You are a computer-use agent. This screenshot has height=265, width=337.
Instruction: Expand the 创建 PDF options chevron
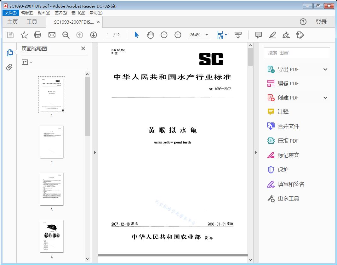pos(325,98)
